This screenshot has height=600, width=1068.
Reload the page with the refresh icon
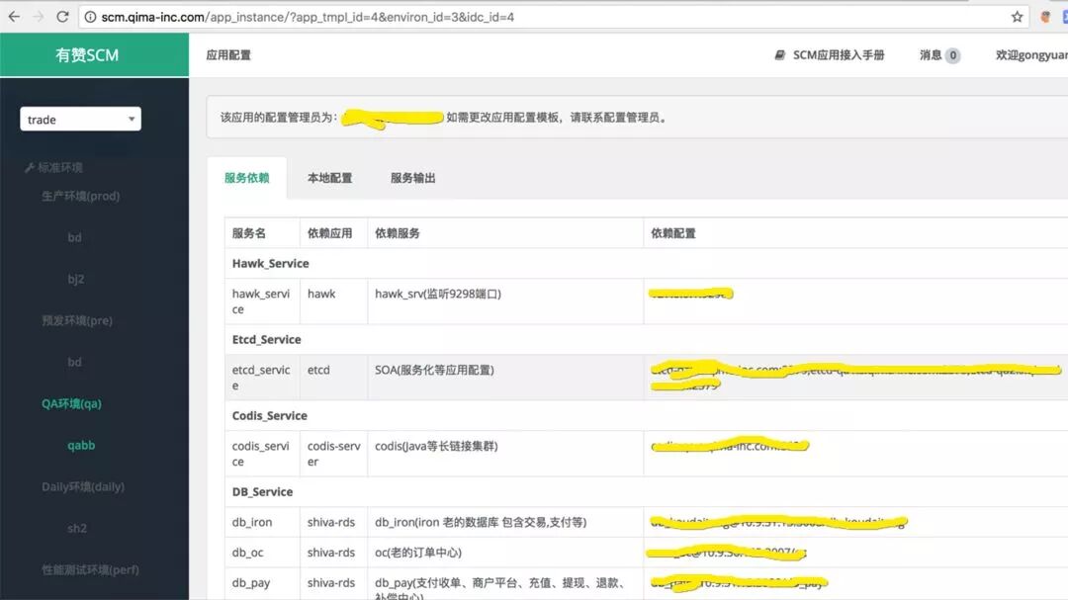[62, 17]
